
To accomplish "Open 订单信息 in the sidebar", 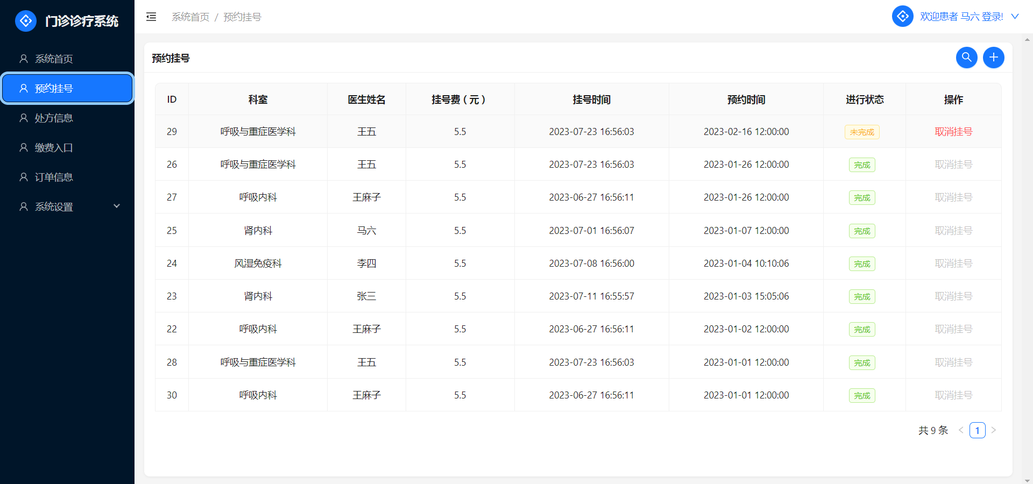I will coord(67,177).
